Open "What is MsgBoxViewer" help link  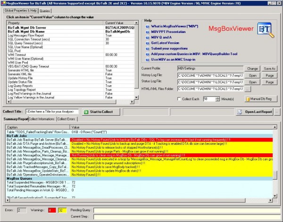point(175,26)
